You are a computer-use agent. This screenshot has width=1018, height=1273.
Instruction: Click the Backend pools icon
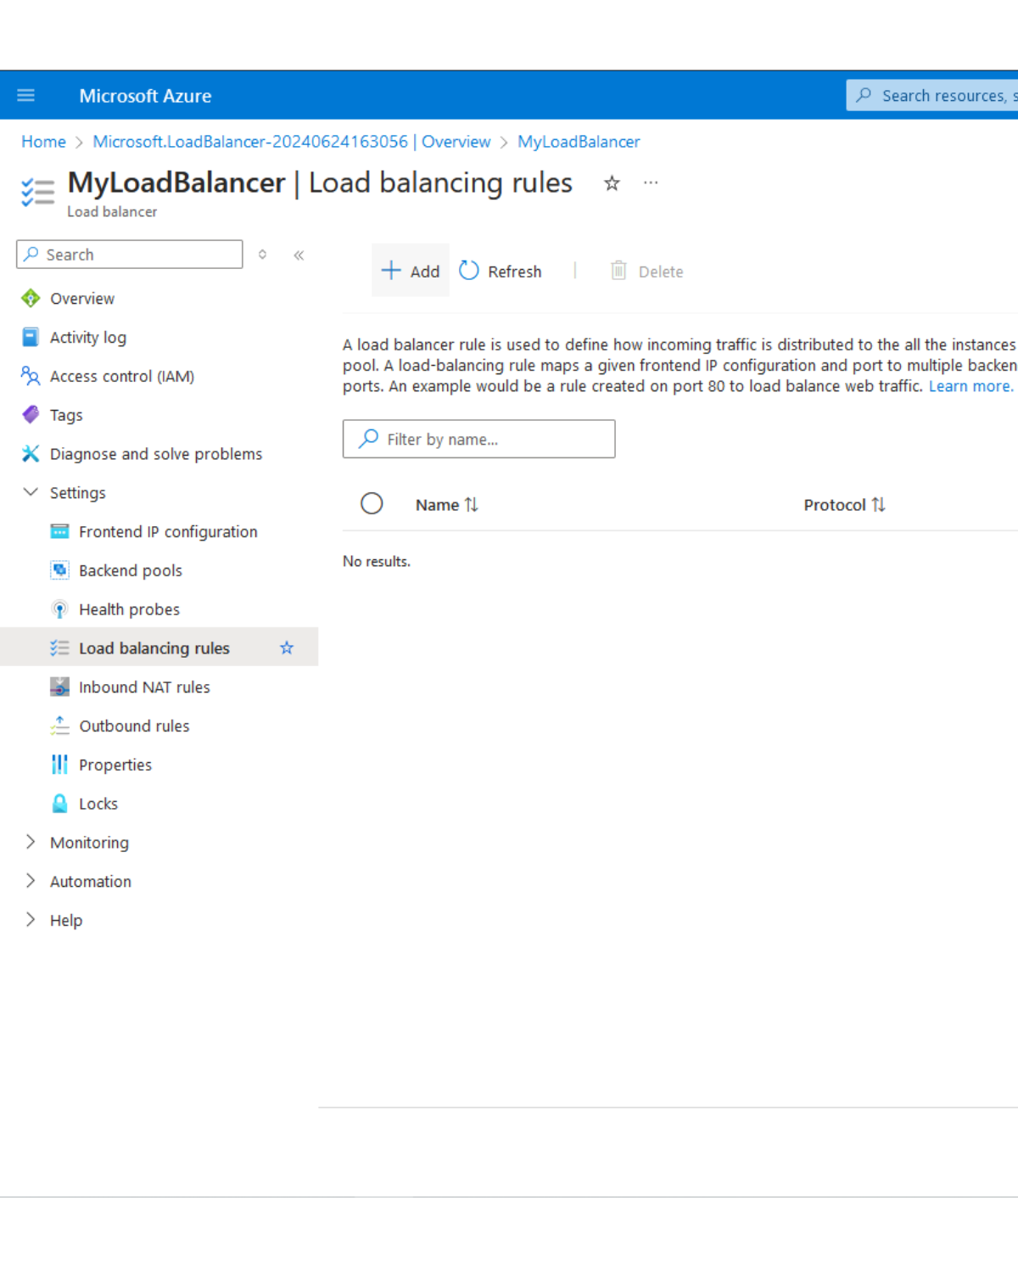[59, 570]
